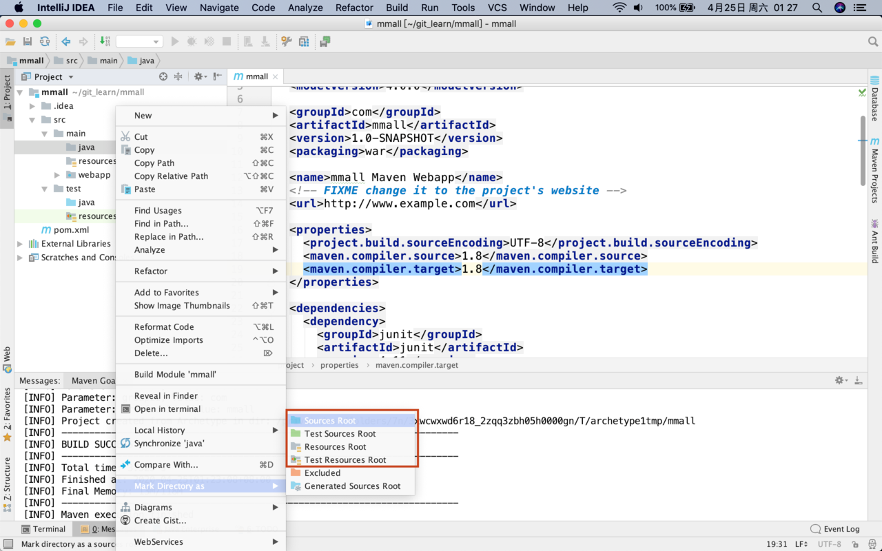Click the Open folder toolbar icon

[10, 42]
